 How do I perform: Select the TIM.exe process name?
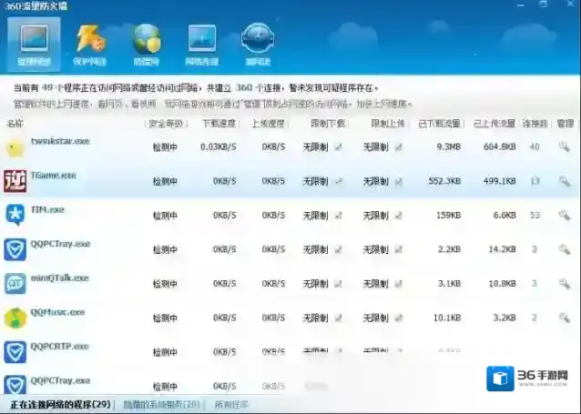47,209
